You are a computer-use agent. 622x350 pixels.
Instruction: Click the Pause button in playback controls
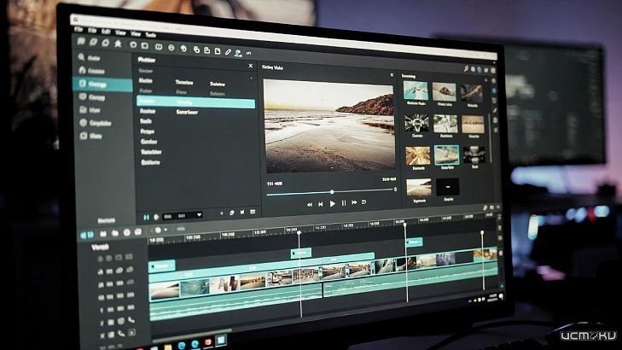point(345,203)
